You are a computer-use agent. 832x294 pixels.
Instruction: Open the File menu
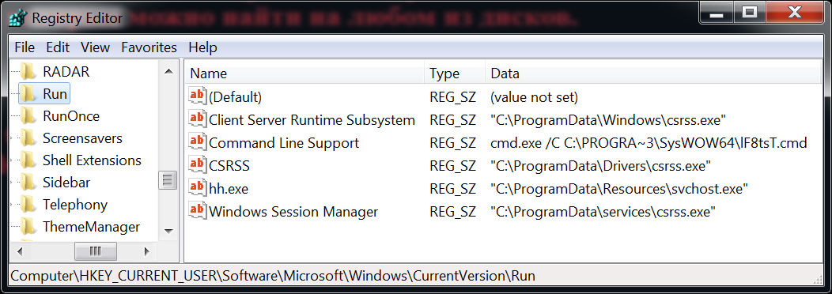(25, 47)
